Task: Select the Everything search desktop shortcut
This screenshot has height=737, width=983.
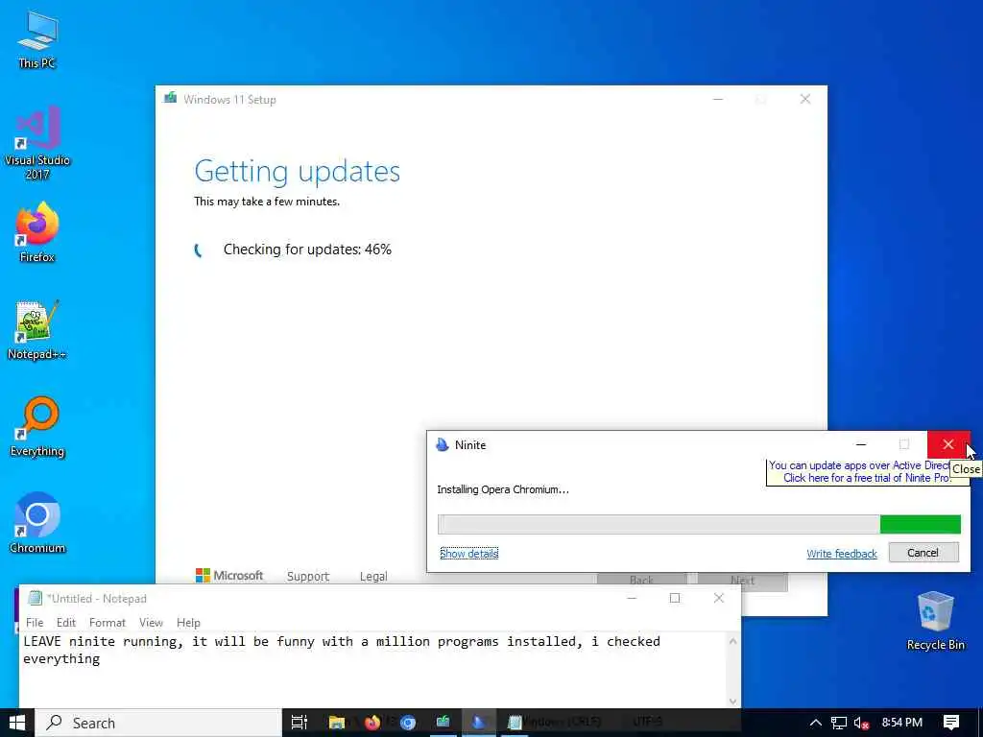Action: [x=37, y=426]
